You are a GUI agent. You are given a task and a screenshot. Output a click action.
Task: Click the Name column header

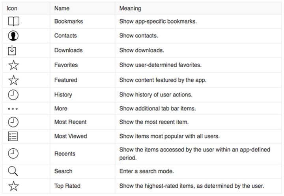point(62,8)
